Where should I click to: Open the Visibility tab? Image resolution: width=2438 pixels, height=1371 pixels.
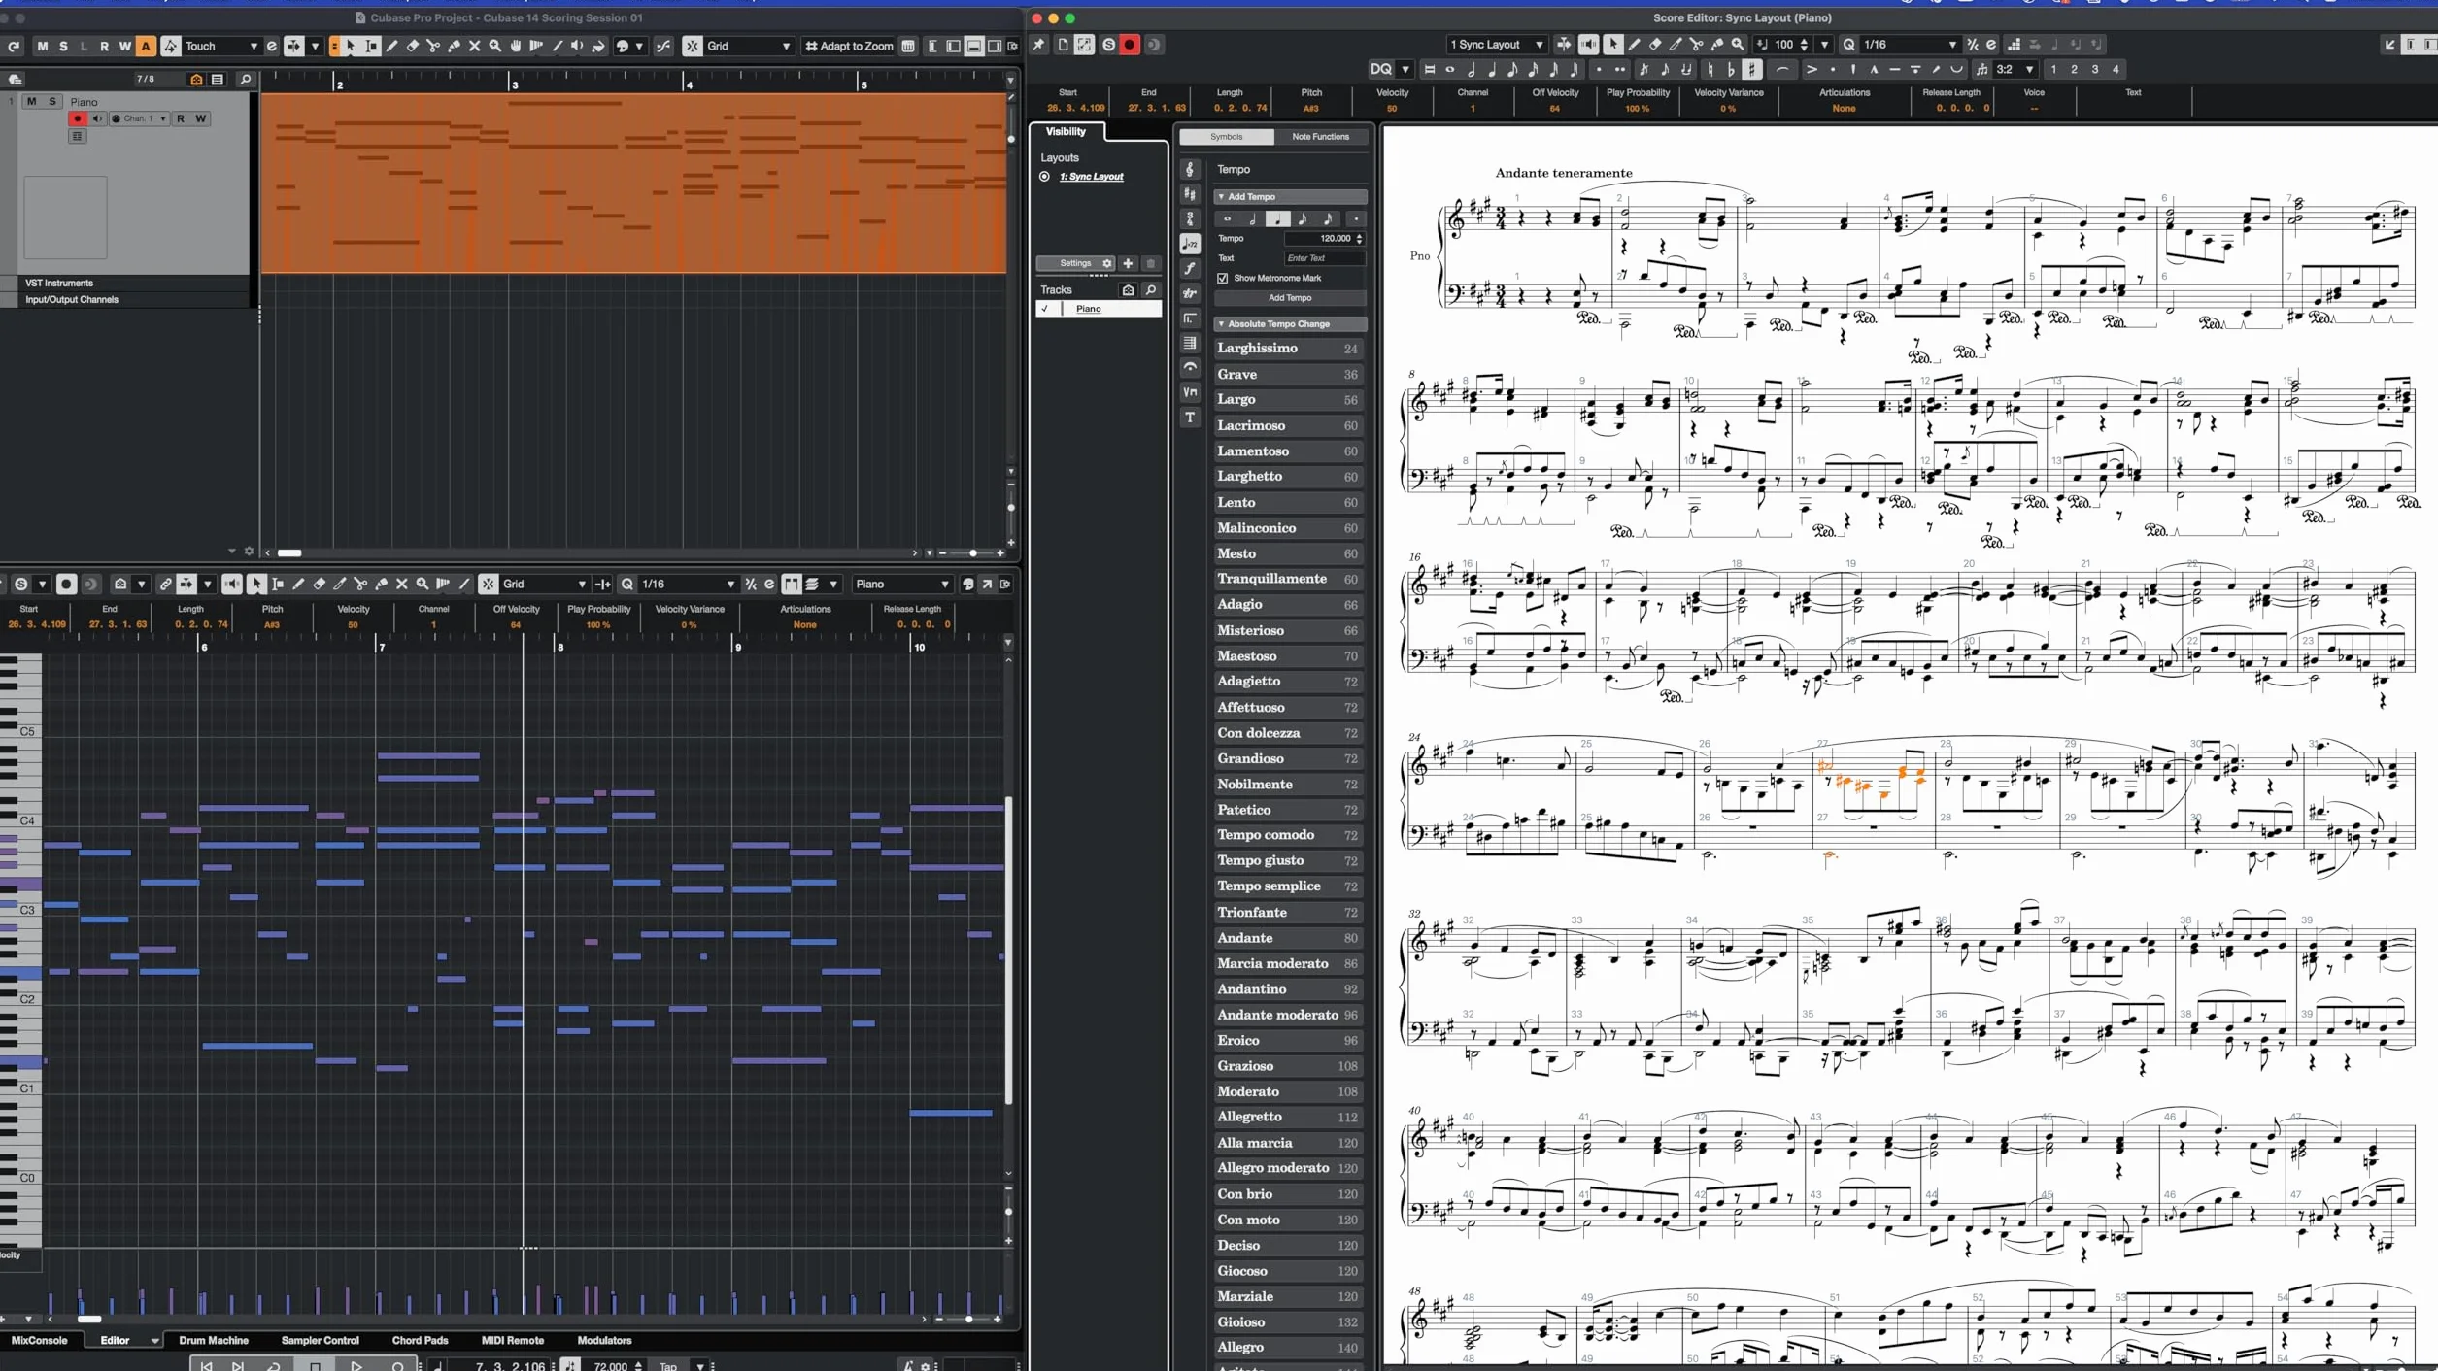pyautogui.click(x=1066, y=131)
